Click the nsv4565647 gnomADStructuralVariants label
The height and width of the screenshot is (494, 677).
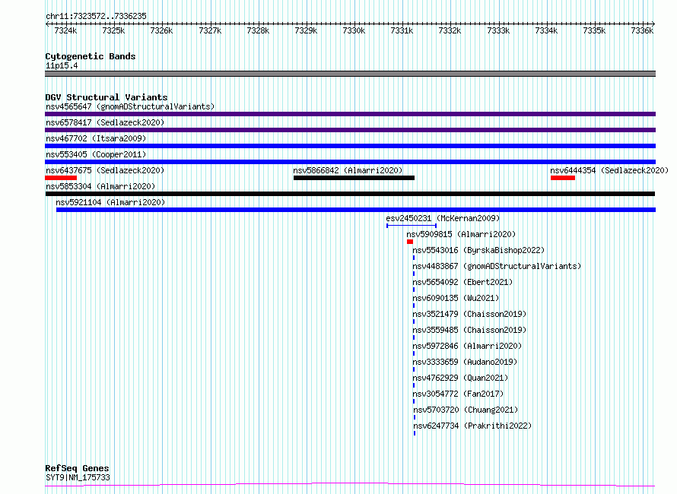[130, 106]
